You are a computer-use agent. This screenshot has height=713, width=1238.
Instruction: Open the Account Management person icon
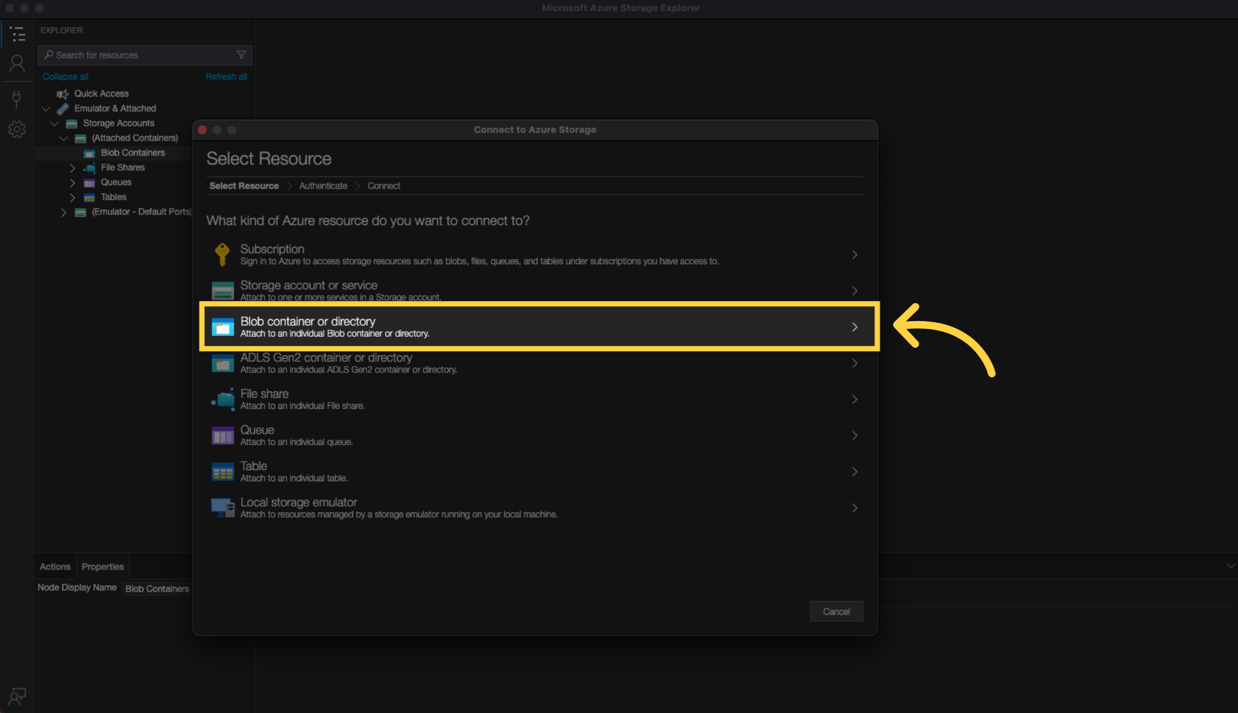(x=17, y=64)
